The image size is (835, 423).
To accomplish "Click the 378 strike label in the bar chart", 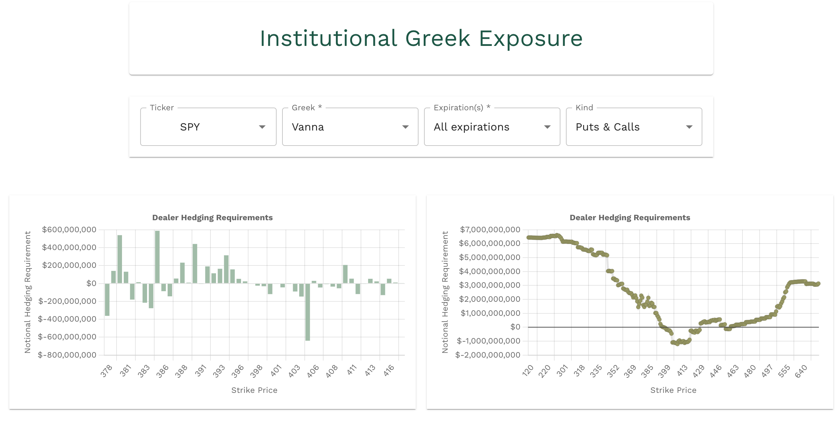I will (107, 371).
